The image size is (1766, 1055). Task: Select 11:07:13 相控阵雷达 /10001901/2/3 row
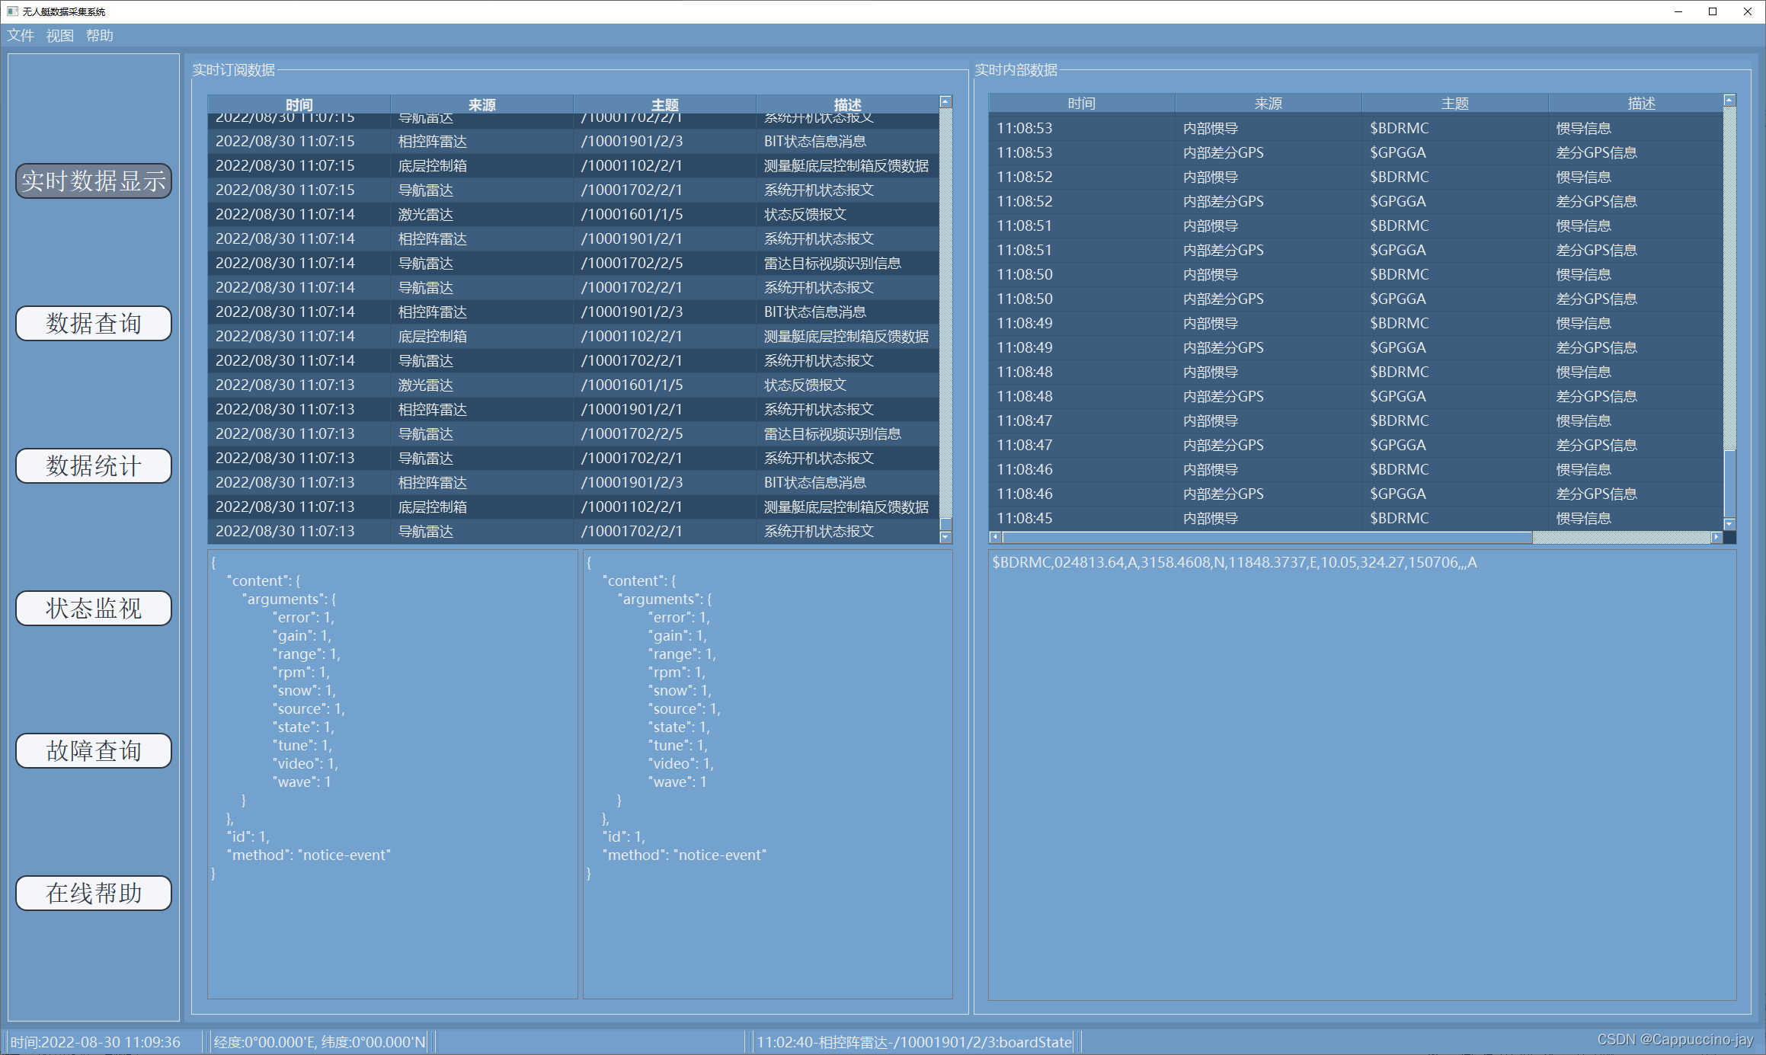(573, 483)
